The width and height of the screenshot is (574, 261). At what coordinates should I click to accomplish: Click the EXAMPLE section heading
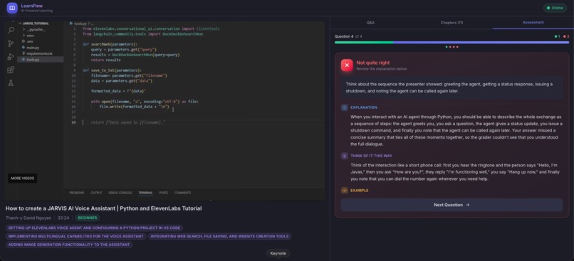pos(360,191)
